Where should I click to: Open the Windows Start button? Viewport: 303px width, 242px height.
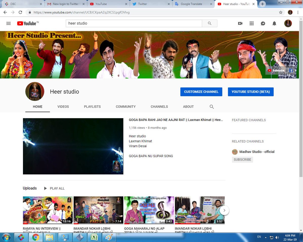(6, 237)
